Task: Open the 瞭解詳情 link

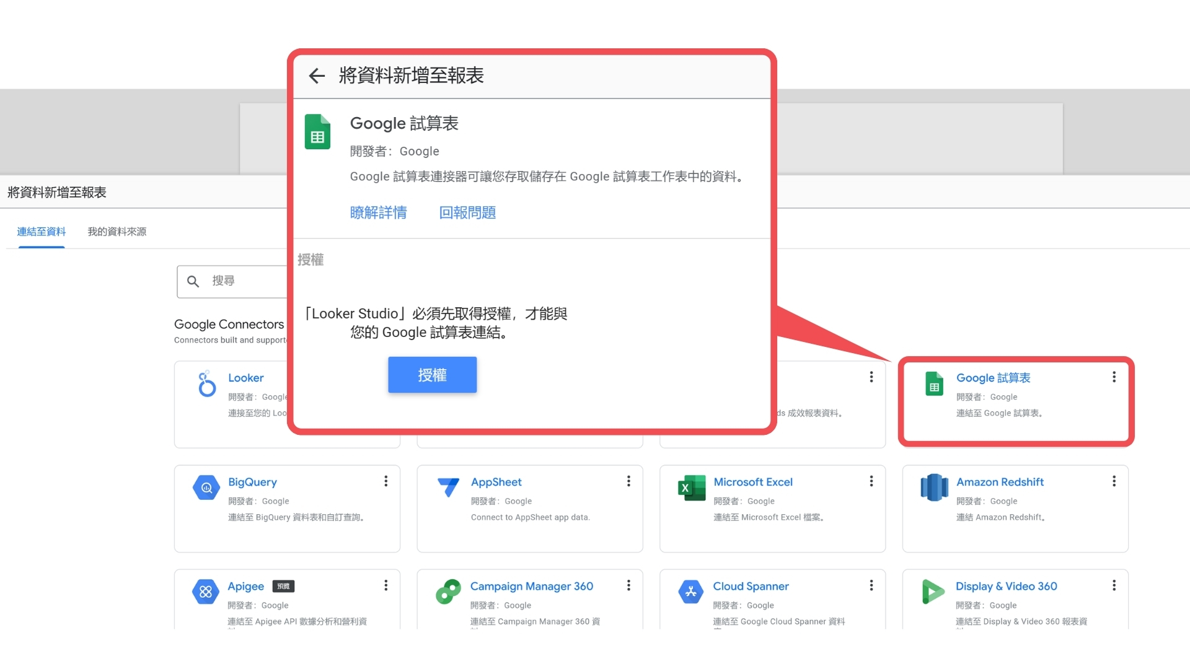Action: coord(378,212)
